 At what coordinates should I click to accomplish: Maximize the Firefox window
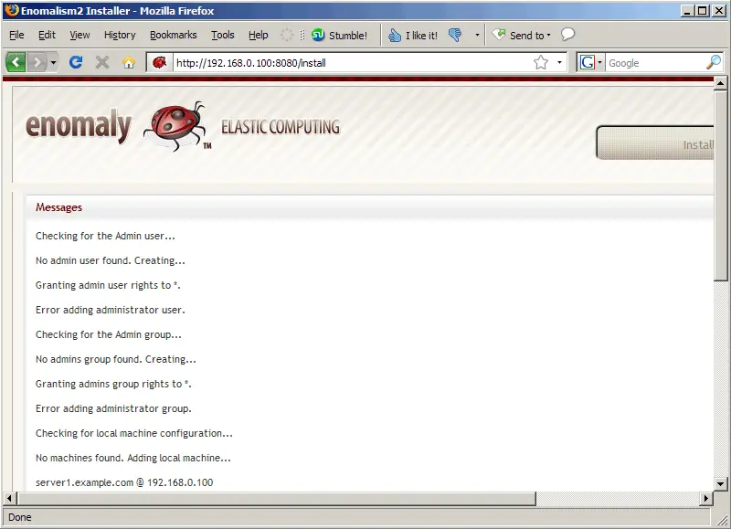point(703,11)
